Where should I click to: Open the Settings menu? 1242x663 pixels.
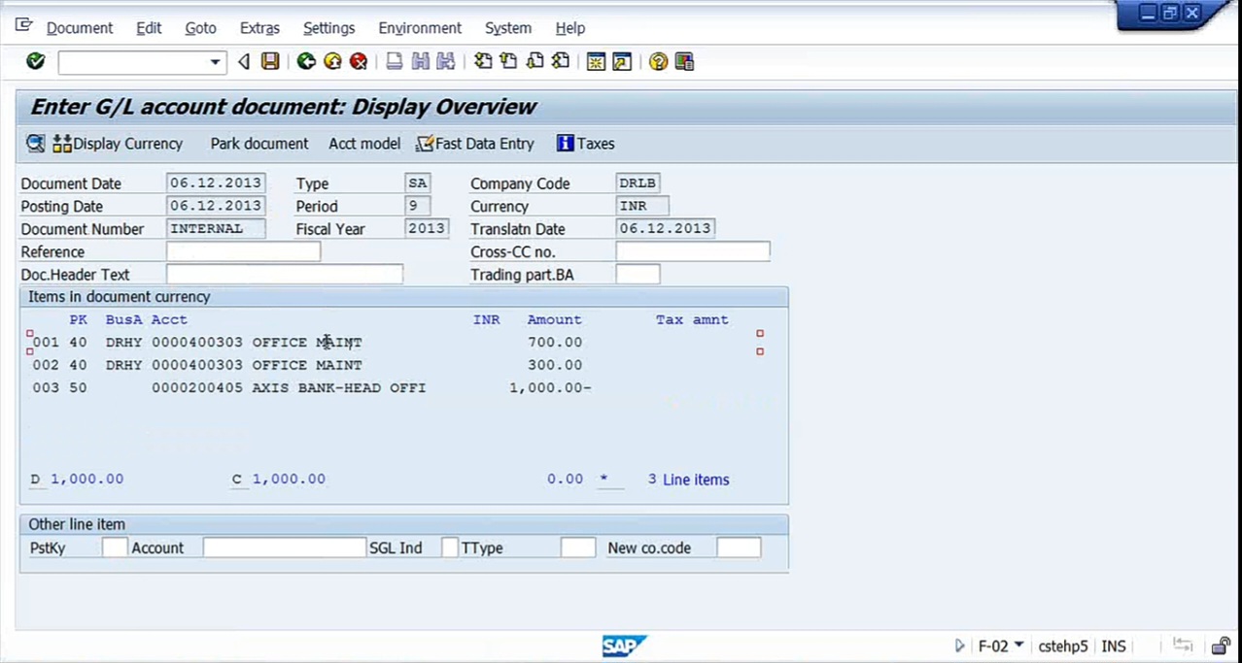[x=328, y=28]
